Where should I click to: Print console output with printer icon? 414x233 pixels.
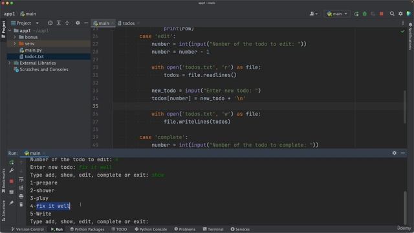coord(21,196)
